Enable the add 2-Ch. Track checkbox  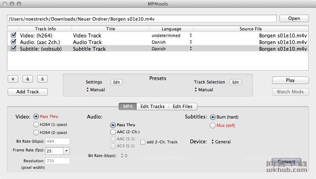[x=143, y=142]
